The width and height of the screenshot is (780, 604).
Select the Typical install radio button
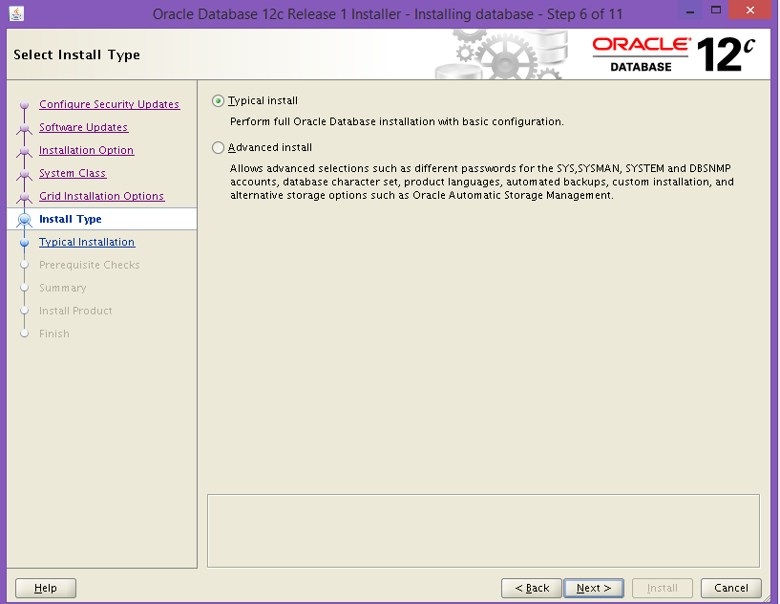click(218, 101)
